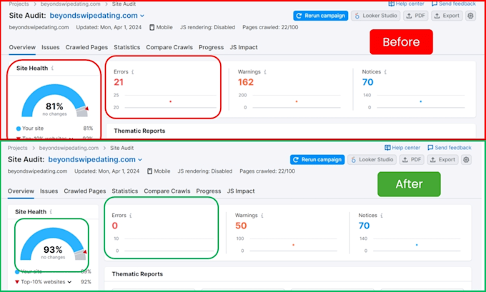The image size is (486, 292).
Task: Click the Mobile device icon in Before screenshot
Action: pos(152,27)
